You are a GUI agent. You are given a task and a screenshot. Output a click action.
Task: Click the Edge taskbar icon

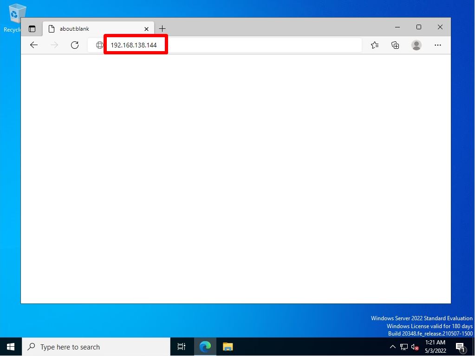pyautogui.click(x=205, y=347)
